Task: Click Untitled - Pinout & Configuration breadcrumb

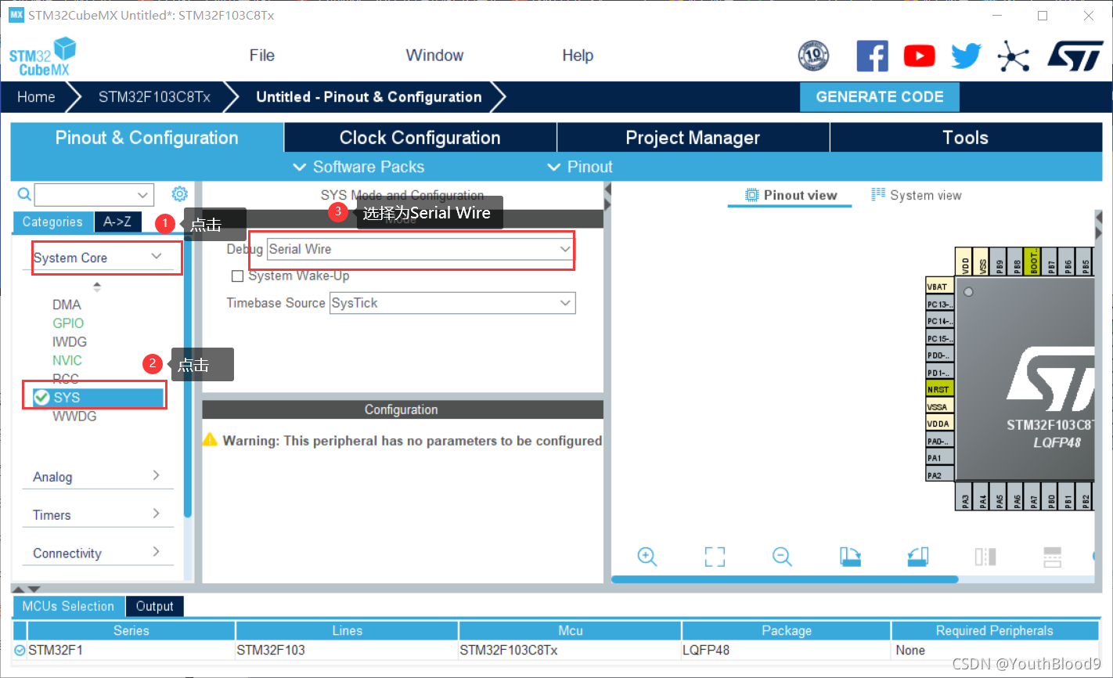Action: tap(369, 97)
